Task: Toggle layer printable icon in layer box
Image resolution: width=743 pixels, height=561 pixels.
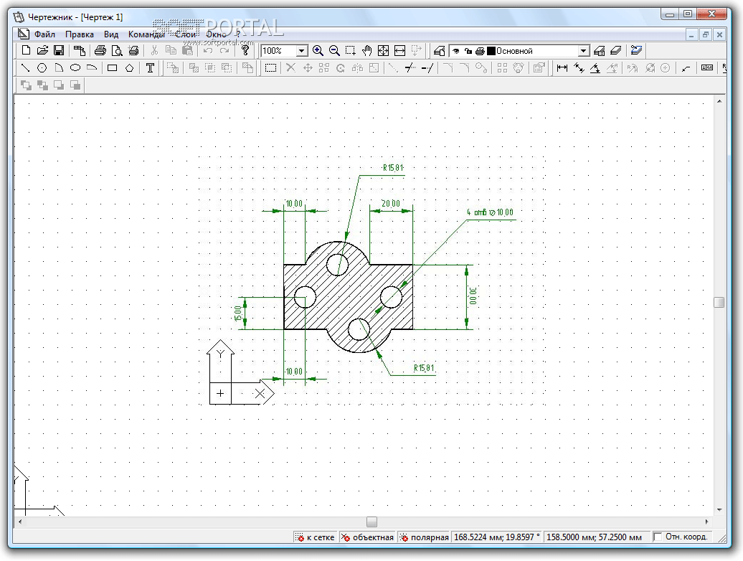Action: coord(480,51)
